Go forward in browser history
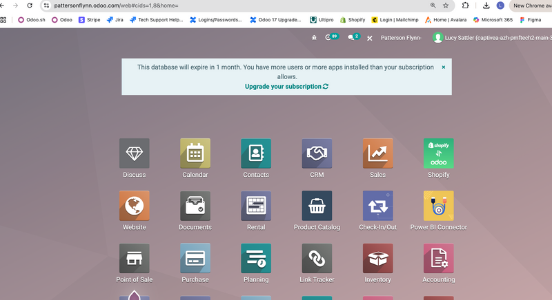Image resolution: width=552 pixels, height=300 pixels. (x=15, y=6)
